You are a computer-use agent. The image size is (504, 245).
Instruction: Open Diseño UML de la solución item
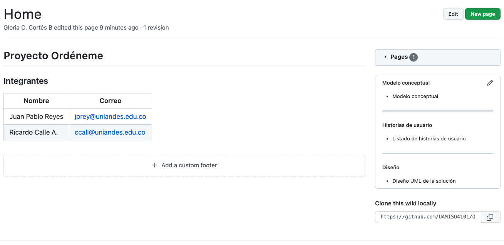(424, 181)
